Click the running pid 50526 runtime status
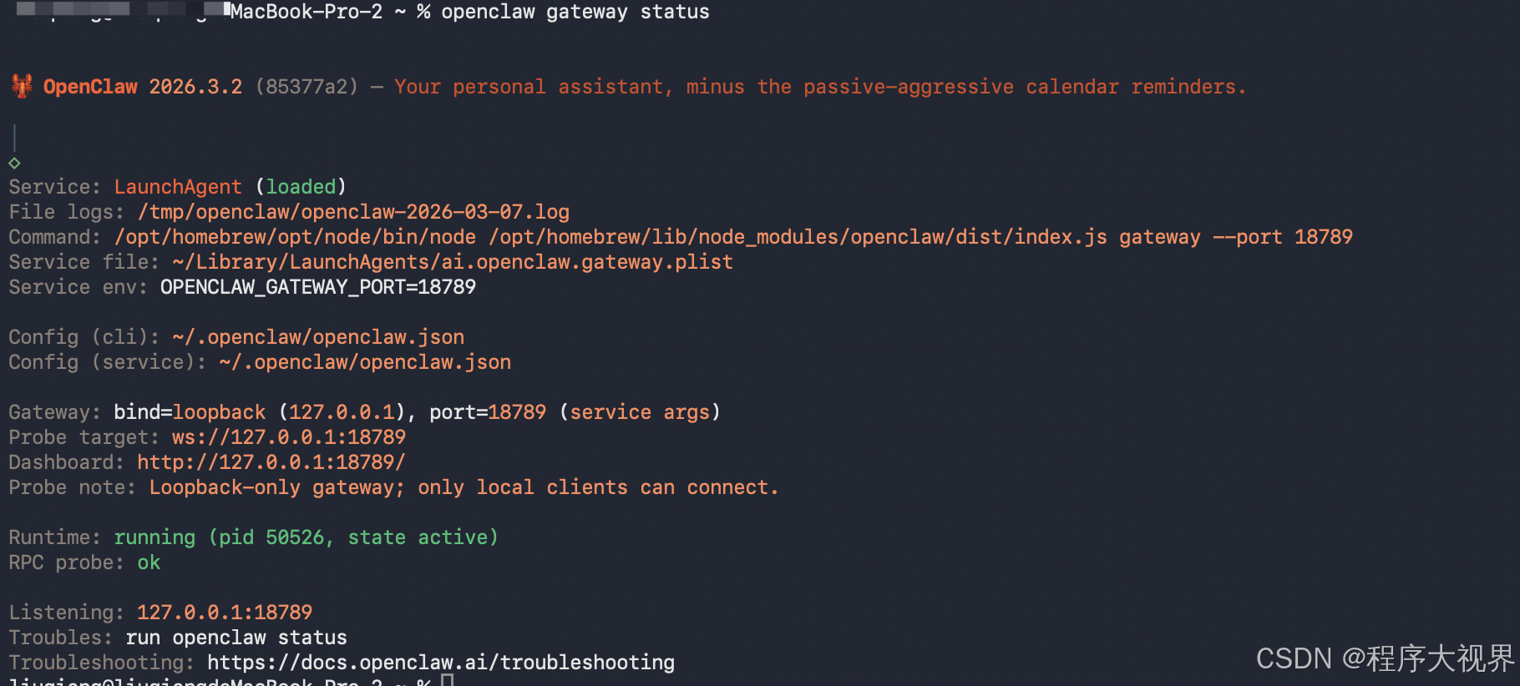The height and width of the screenshot is (686, 1520). (x=306, y=537)
